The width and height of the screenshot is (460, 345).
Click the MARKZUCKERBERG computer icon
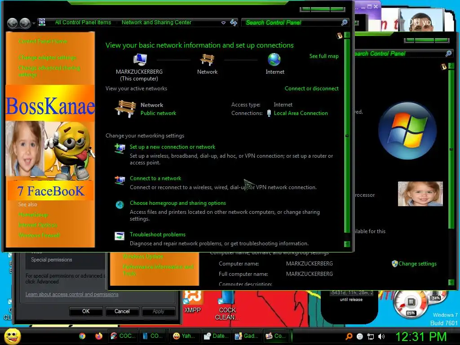coord(140,60)
